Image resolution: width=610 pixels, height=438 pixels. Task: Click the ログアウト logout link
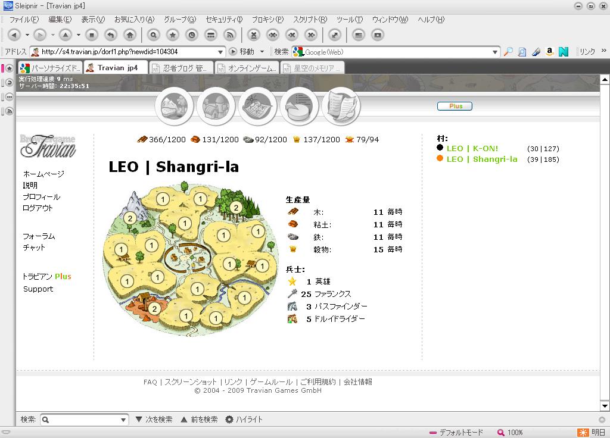pos(38,208)
